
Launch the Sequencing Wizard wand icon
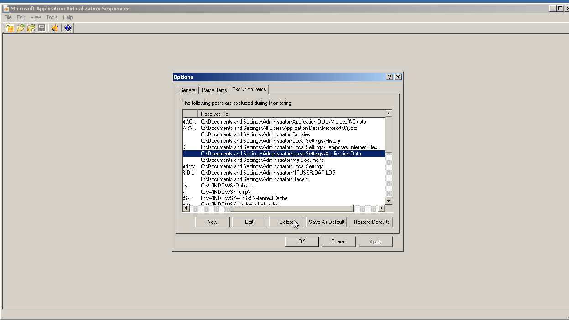(x=54, y=28)
